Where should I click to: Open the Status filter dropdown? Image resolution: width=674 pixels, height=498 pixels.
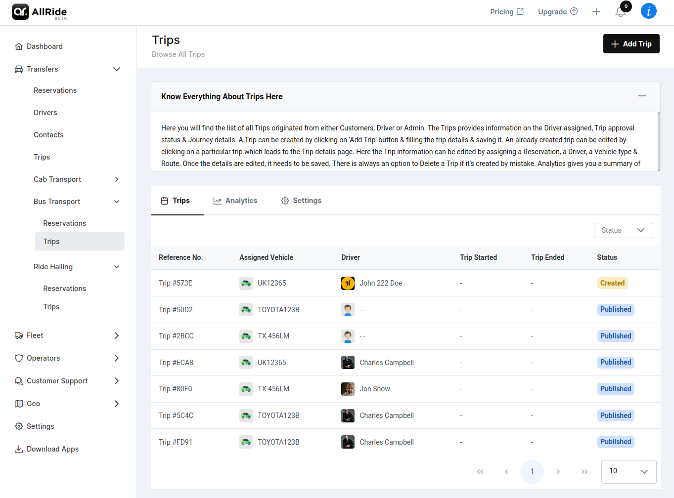pyautogui.click(x=623, y=230)
